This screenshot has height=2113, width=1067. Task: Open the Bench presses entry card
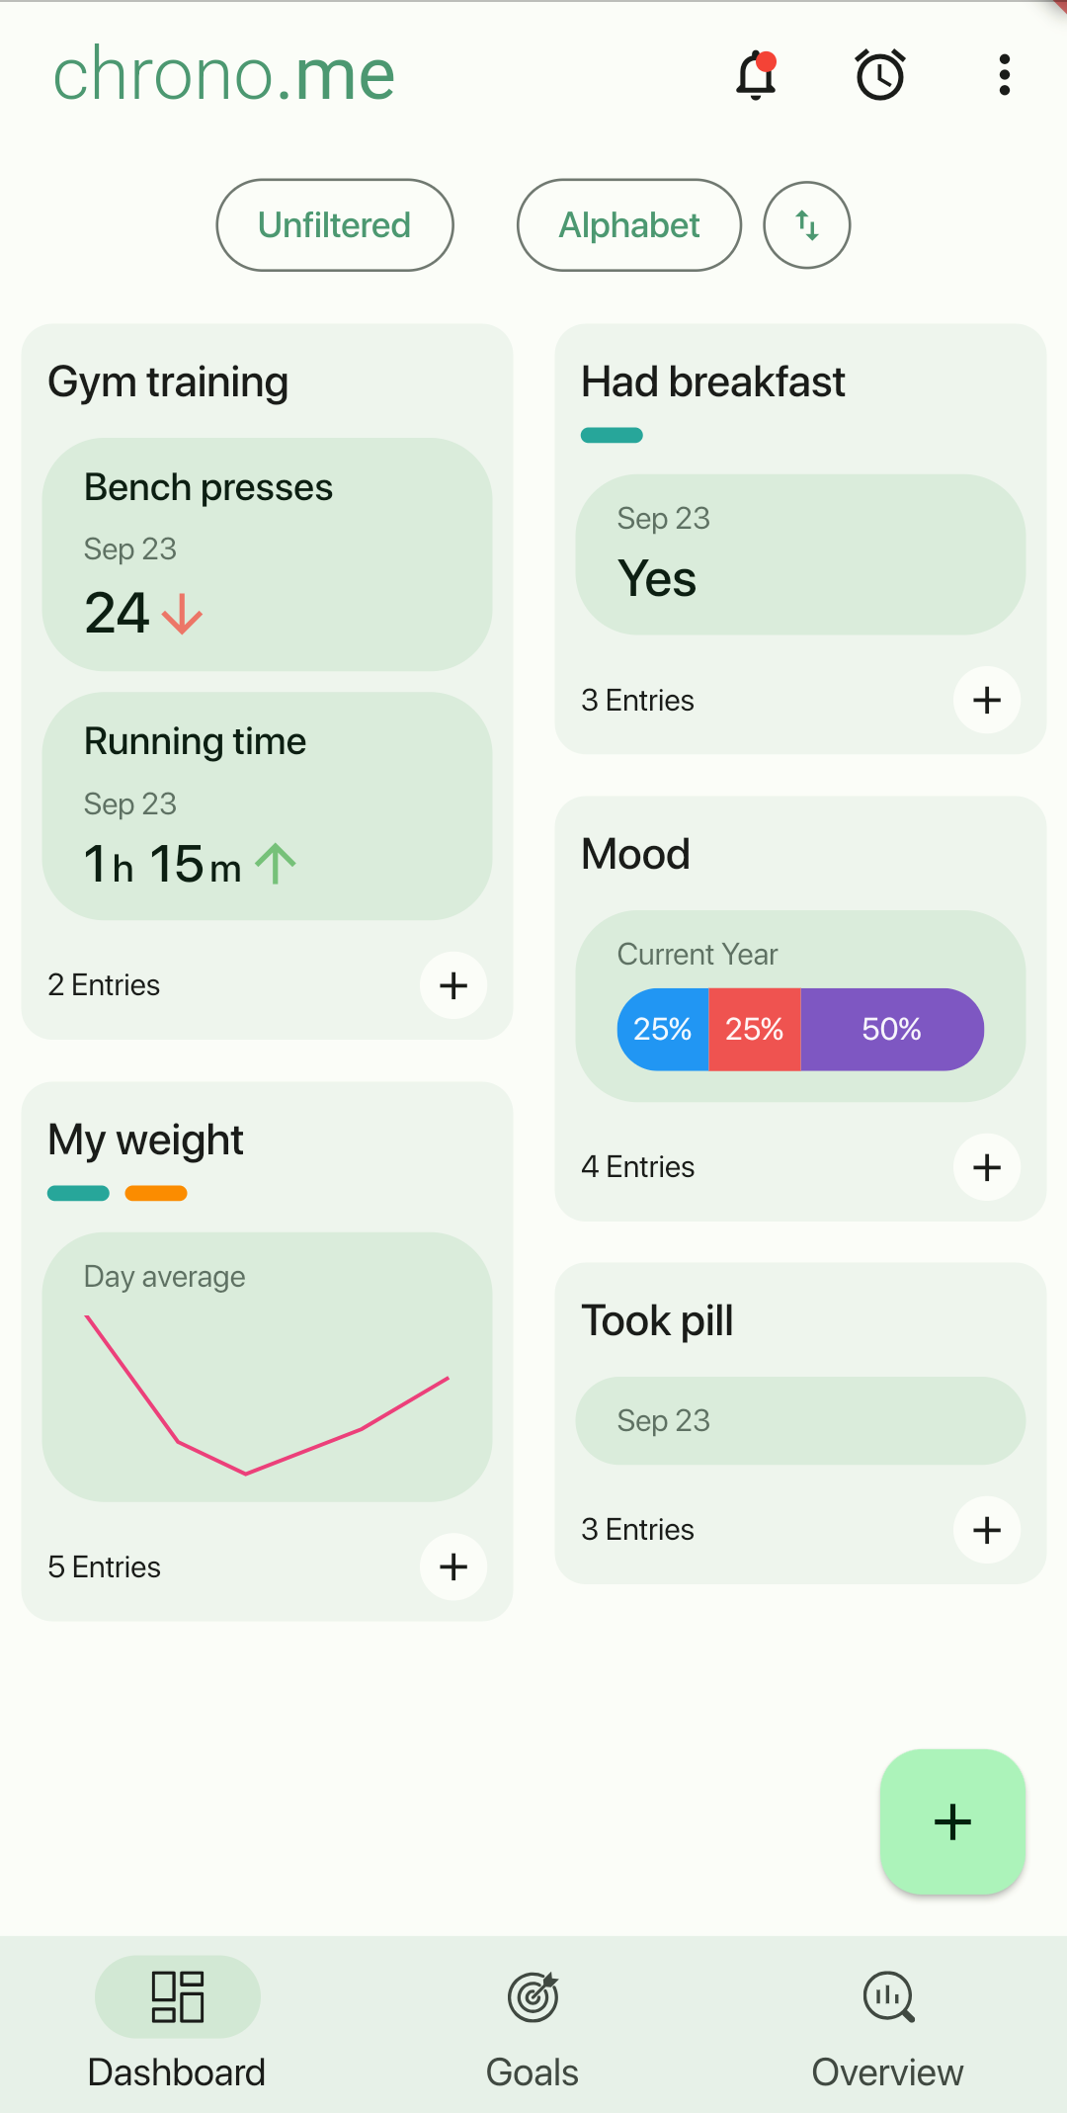[x=267, y=554]
